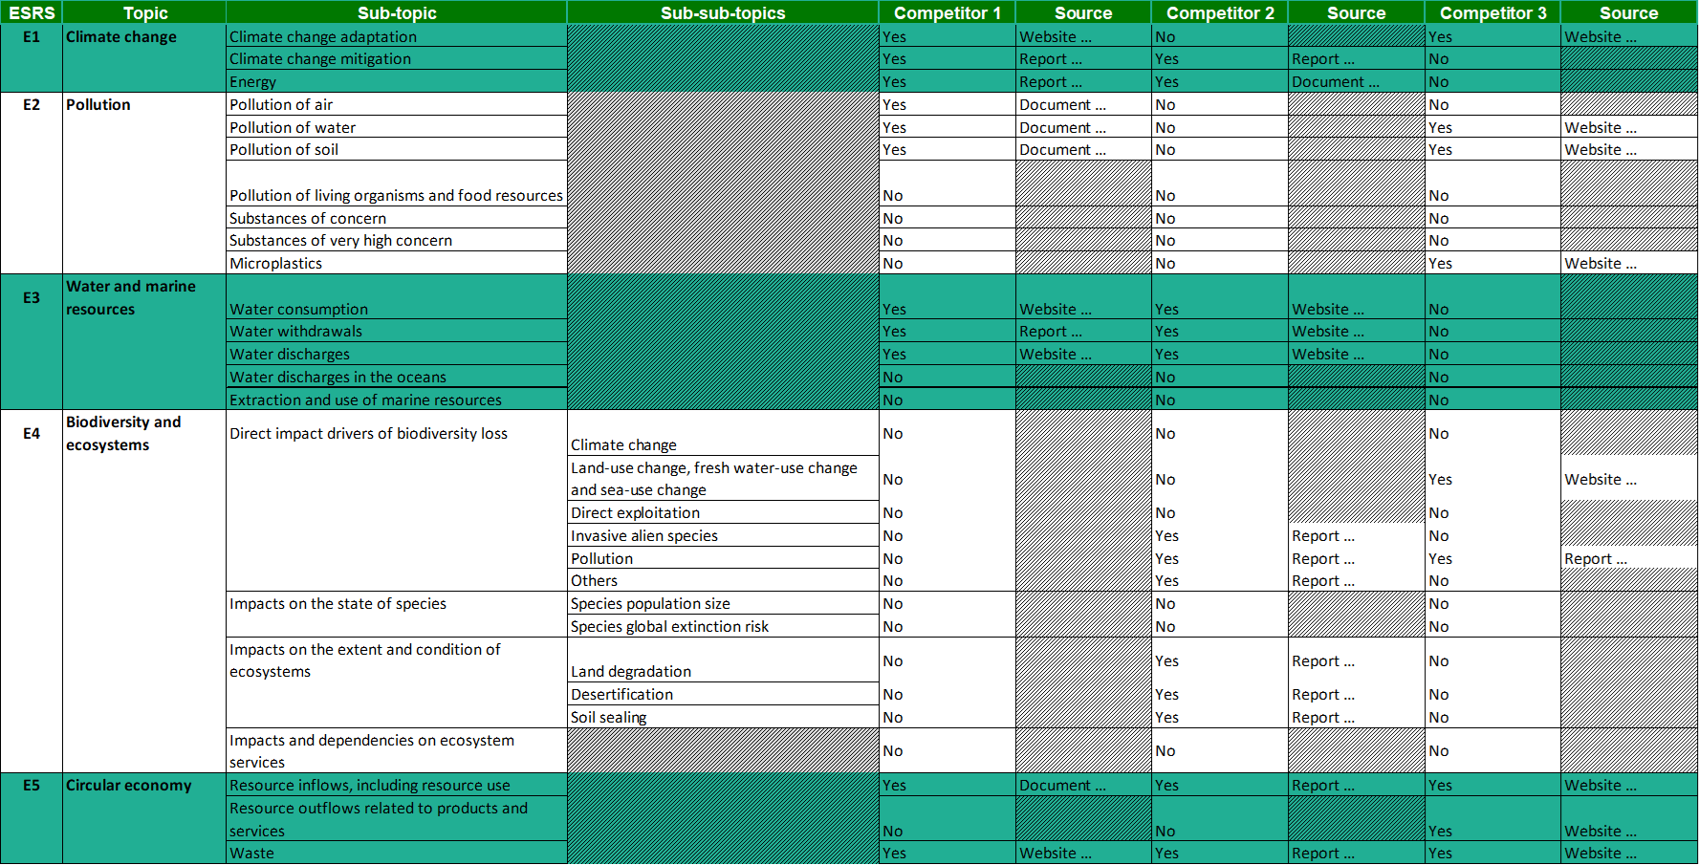The height and width of the screenshot is (865, 1699).
Task: Click 'Land-use change, fresh water-use change' cell
Action: (723, 478)
